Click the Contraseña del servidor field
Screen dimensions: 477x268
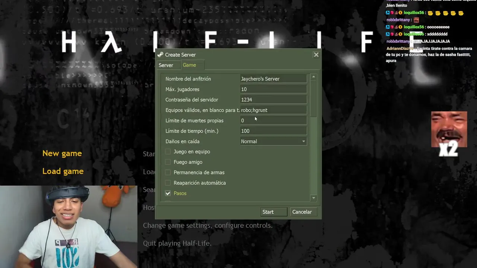pos(274,100)
